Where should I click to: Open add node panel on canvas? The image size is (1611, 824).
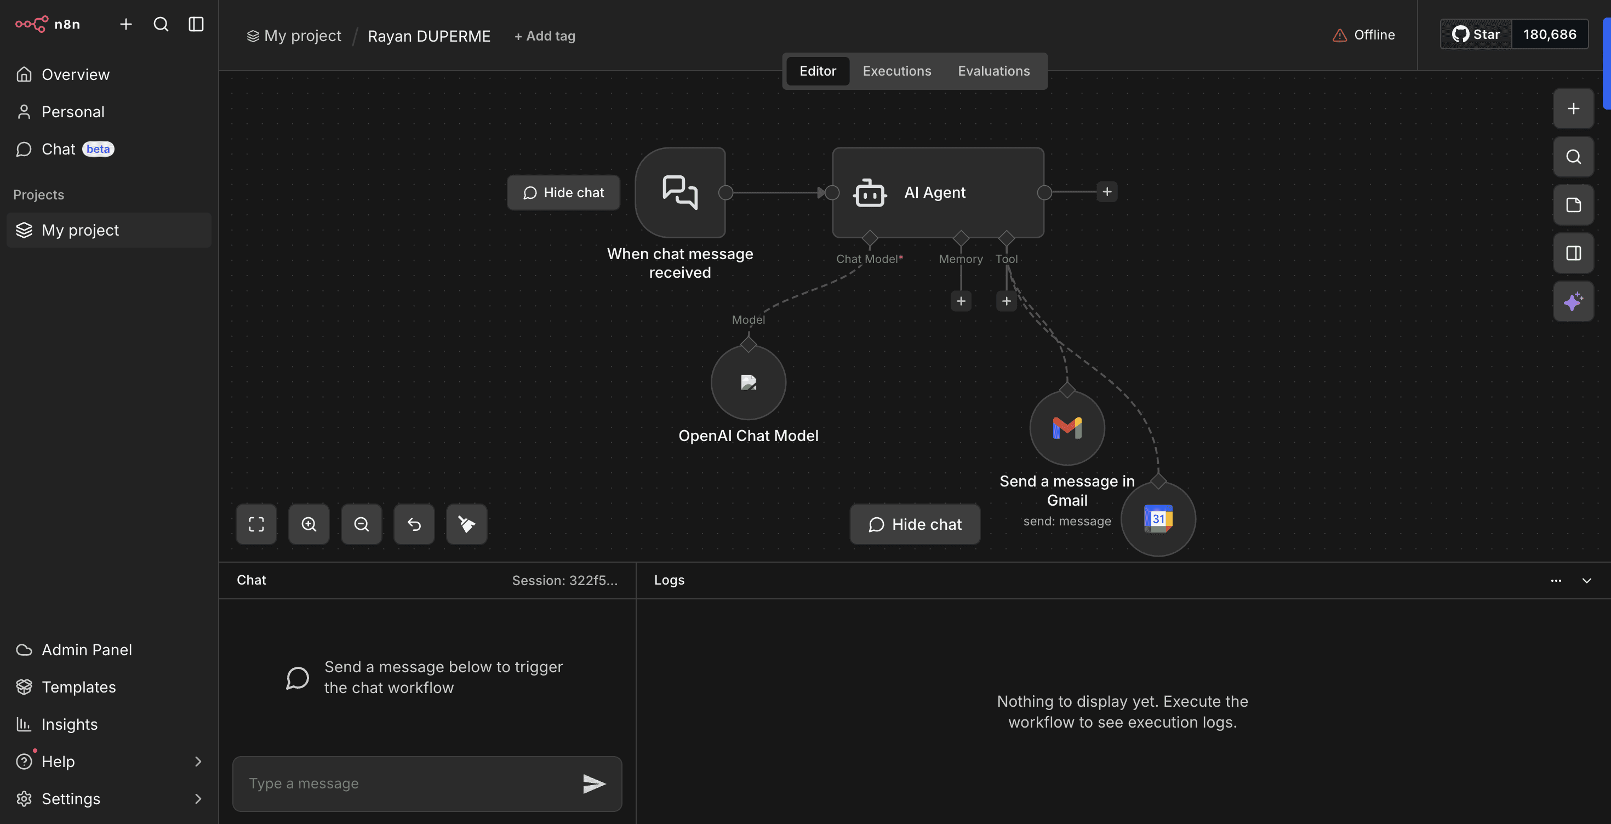[x=1574, y=109]
